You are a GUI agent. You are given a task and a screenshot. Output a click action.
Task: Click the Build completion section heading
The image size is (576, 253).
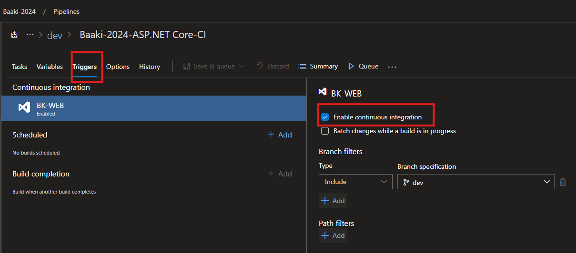(41, 174)
